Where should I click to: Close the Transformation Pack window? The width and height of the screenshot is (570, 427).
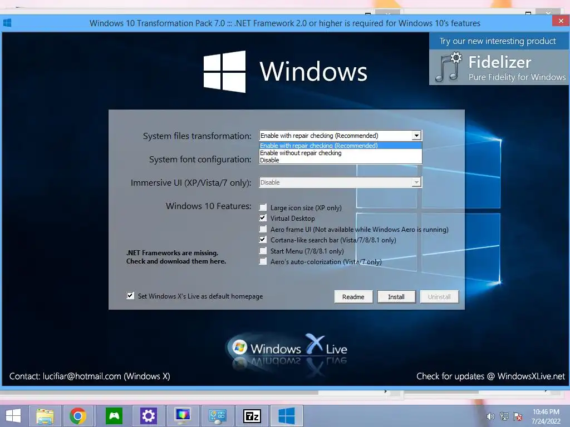click(561, 21)
